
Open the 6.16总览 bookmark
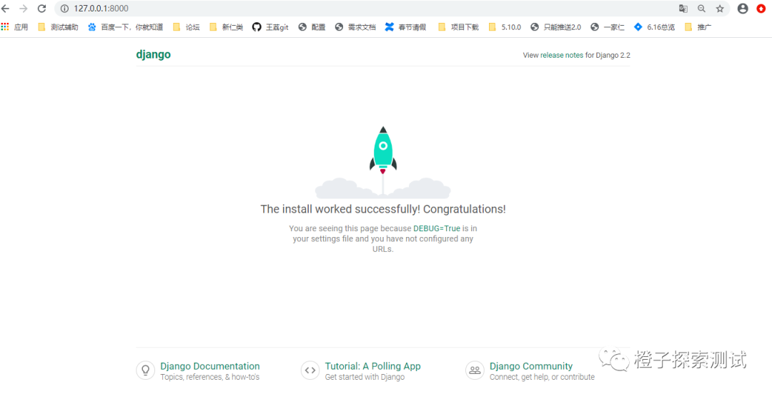click(654, 27)
